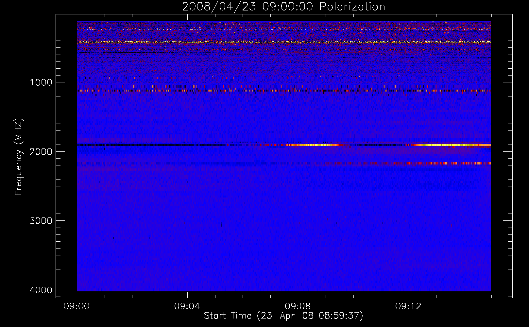
Task: Click the 4000 frequency tick label
Action: [41, 290]
